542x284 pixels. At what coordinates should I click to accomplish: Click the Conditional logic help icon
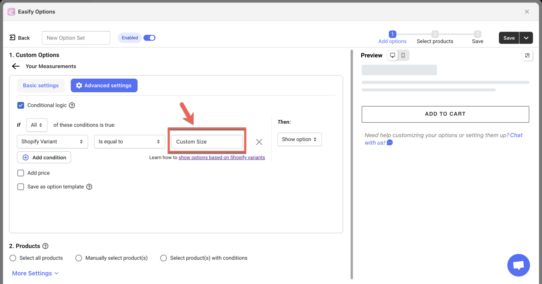tap(72, 105)
